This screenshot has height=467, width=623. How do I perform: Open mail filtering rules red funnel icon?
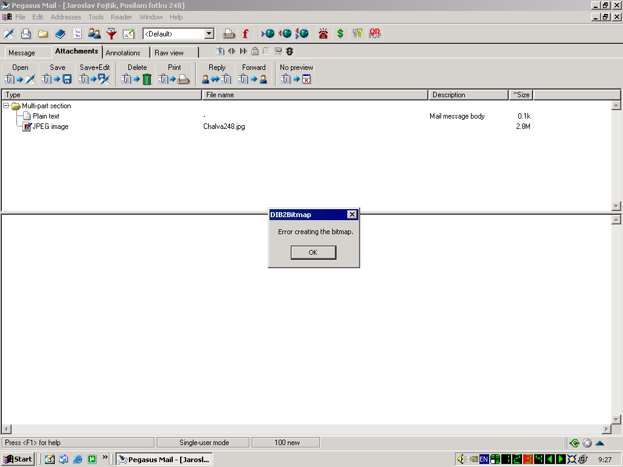[112, 34]
